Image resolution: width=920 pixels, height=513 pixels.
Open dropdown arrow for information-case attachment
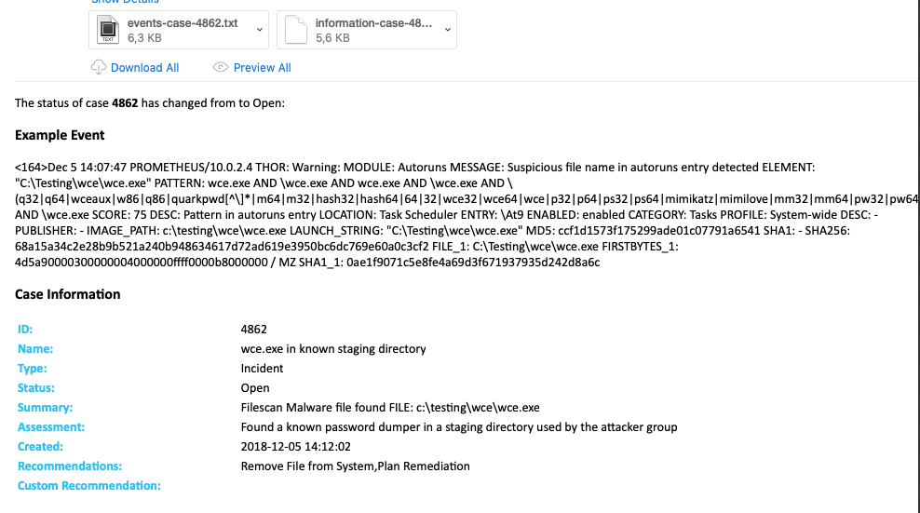pyautogui.click(x=447, y=31)
